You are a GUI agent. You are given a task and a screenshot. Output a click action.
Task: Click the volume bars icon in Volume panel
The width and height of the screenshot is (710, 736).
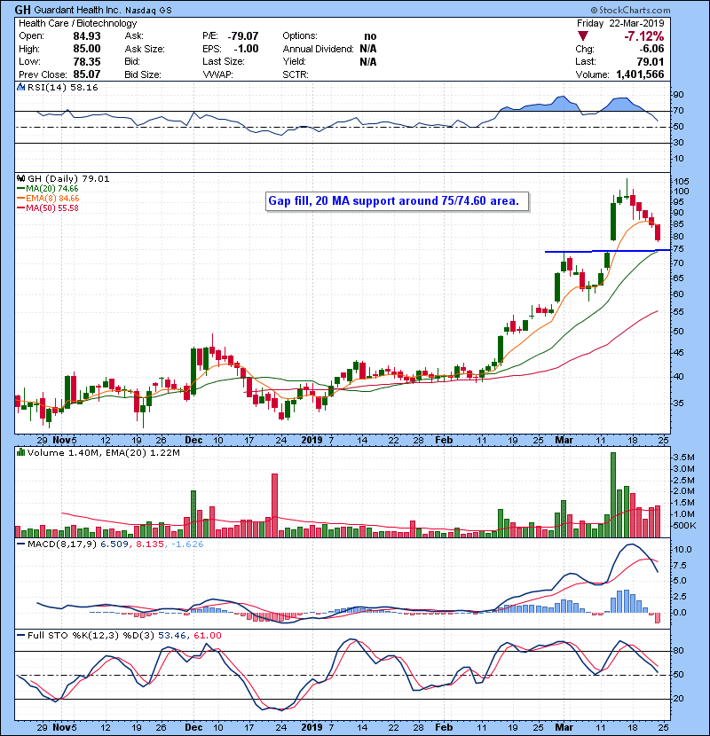pyautogui.click(x=20, y=452)
